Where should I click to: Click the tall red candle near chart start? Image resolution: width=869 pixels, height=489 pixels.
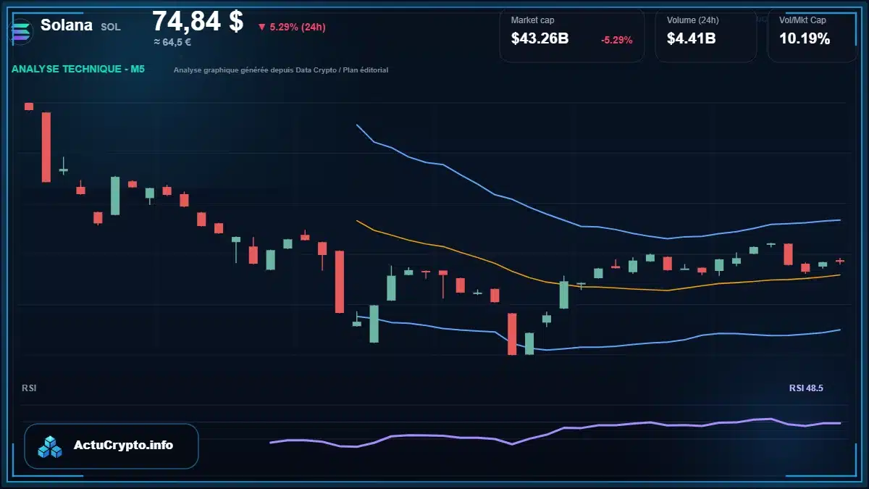point(46,147)
